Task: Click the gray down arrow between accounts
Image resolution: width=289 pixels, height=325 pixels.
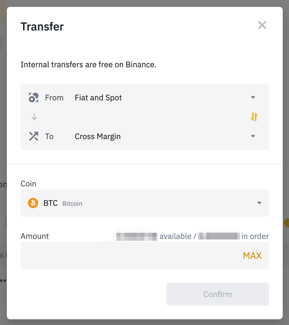Action: pyautogui.click(x=34, y=117)
